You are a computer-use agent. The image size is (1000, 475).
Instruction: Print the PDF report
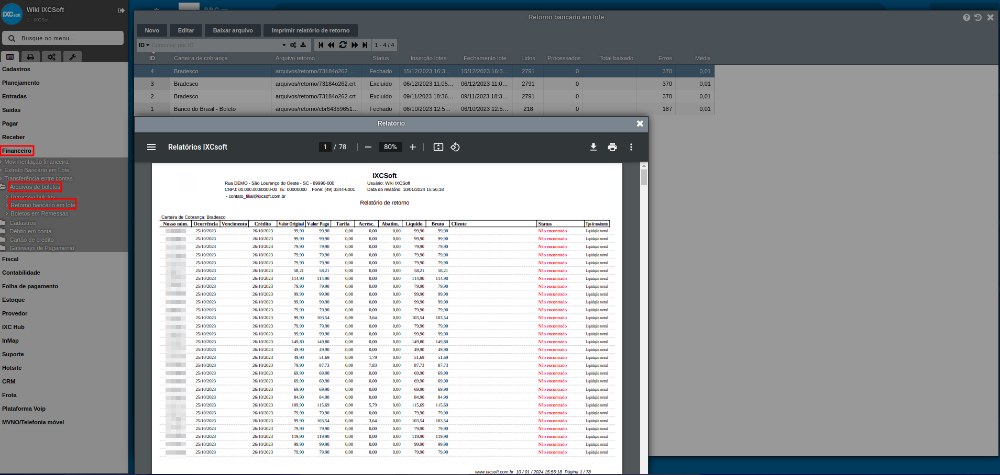pos(612,147)
